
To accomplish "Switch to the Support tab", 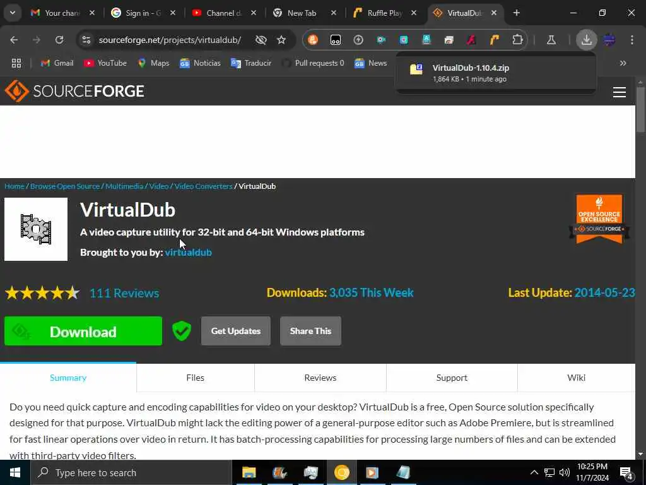I will (452, 378).
